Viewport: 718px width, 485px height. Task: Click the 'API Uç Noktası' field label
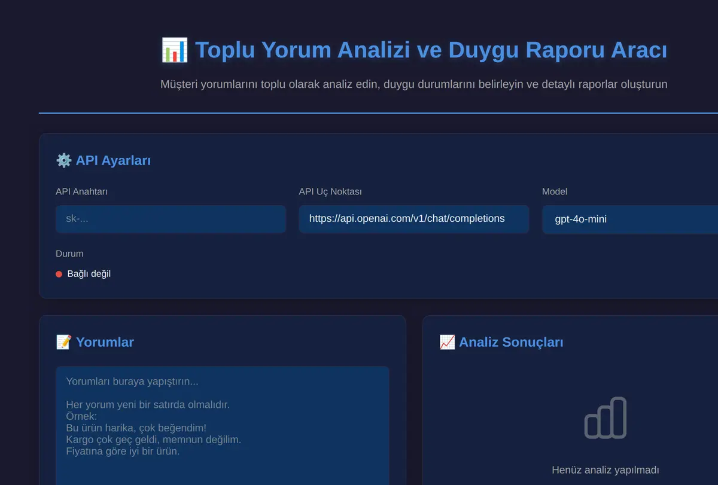[x=330, y=191]
